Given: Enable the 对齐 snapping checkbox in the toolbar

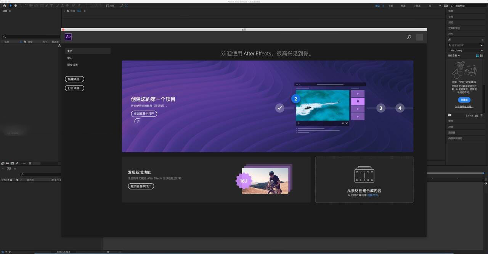Looking at the screenshot, I should coord(108,5).
